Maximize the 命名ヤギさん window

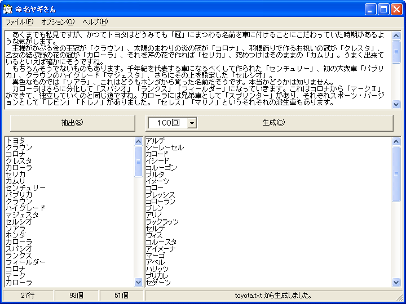click(x=383, y=10)
